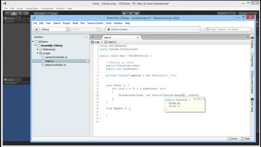
Task: Open the Version Control menu
Action: coord(95,23)
